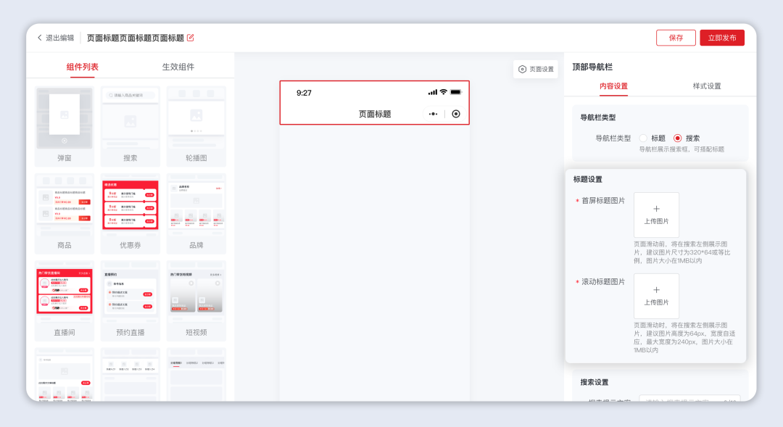This screenshot has height=427, width=783.
Task: Select the 优惠券 coupon component card
Action: tap(130, 210)
